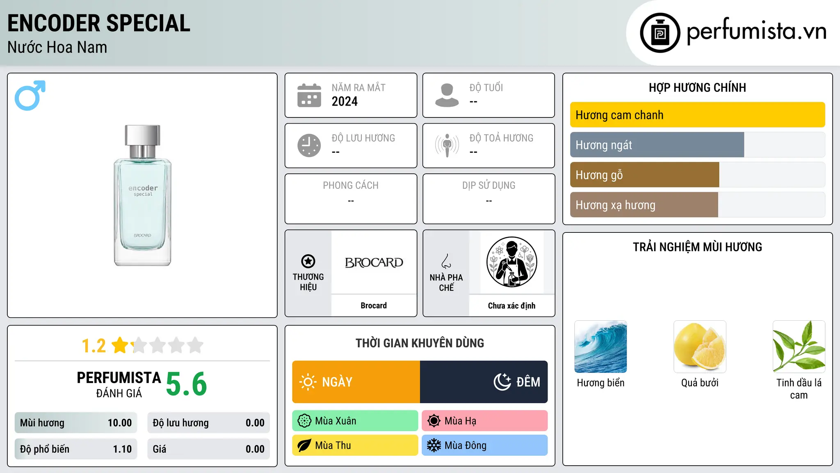The height and width of the screenshot is (473, 840).
Task: Click the star badge icon above Thương hiệu
Action: tap(308, 261)
